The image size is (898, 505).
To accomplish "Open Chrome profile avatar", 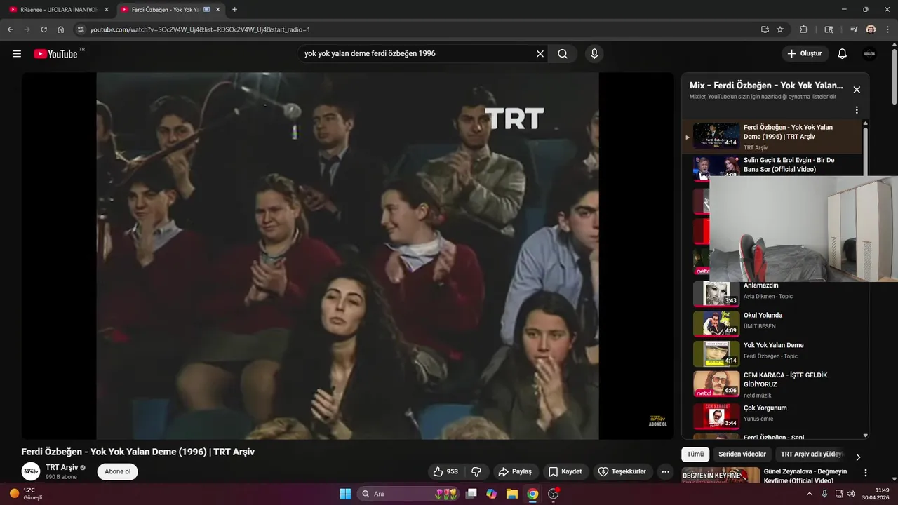I will [871, 29].
